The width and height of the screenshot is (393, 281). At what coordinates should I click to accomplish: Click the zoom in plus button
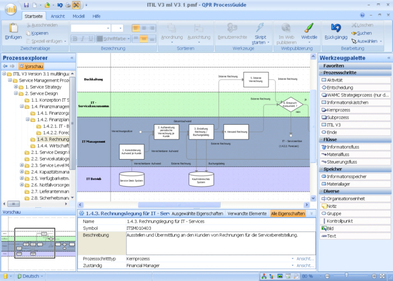tap(374, 277)
